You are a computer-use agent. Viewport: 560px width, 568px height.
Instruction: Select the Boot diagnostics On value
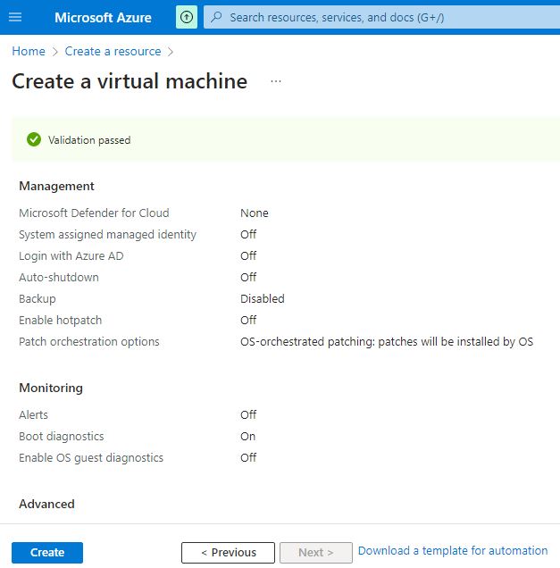(247, 436)
